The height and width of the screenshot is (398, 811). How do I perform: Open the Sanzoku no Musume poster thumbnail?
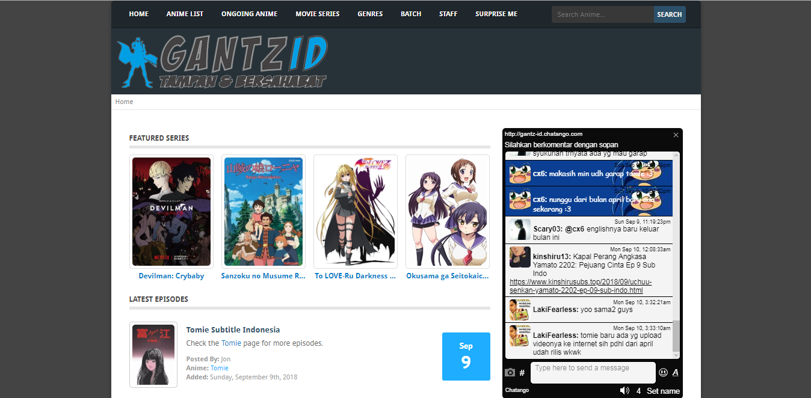point(264,212)
